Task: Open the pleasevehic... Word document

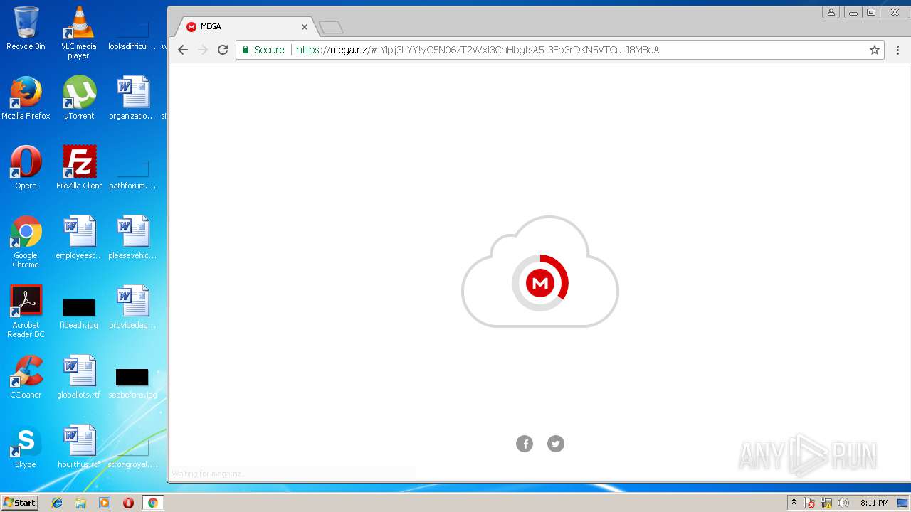Action: (132, 238)
